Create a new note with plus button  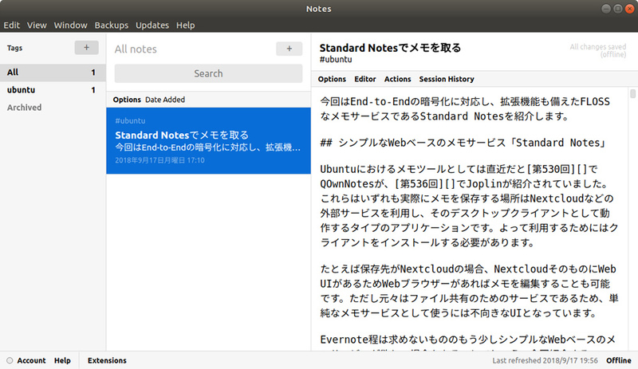click(x=289, y=49)
